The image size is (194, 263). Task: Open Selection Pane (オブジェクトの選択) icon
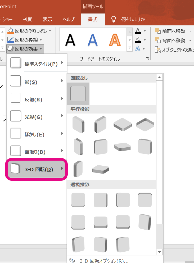click(158, 49)
